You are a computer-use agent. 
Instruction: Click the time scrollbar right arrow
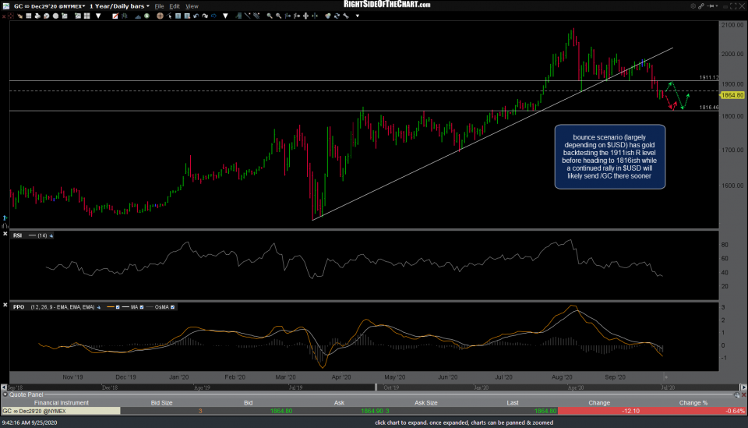pos(743,387)
